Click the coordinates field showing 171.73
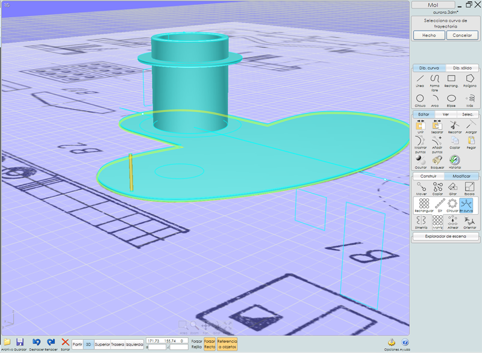The image size is (482, 353). [167, 341]
